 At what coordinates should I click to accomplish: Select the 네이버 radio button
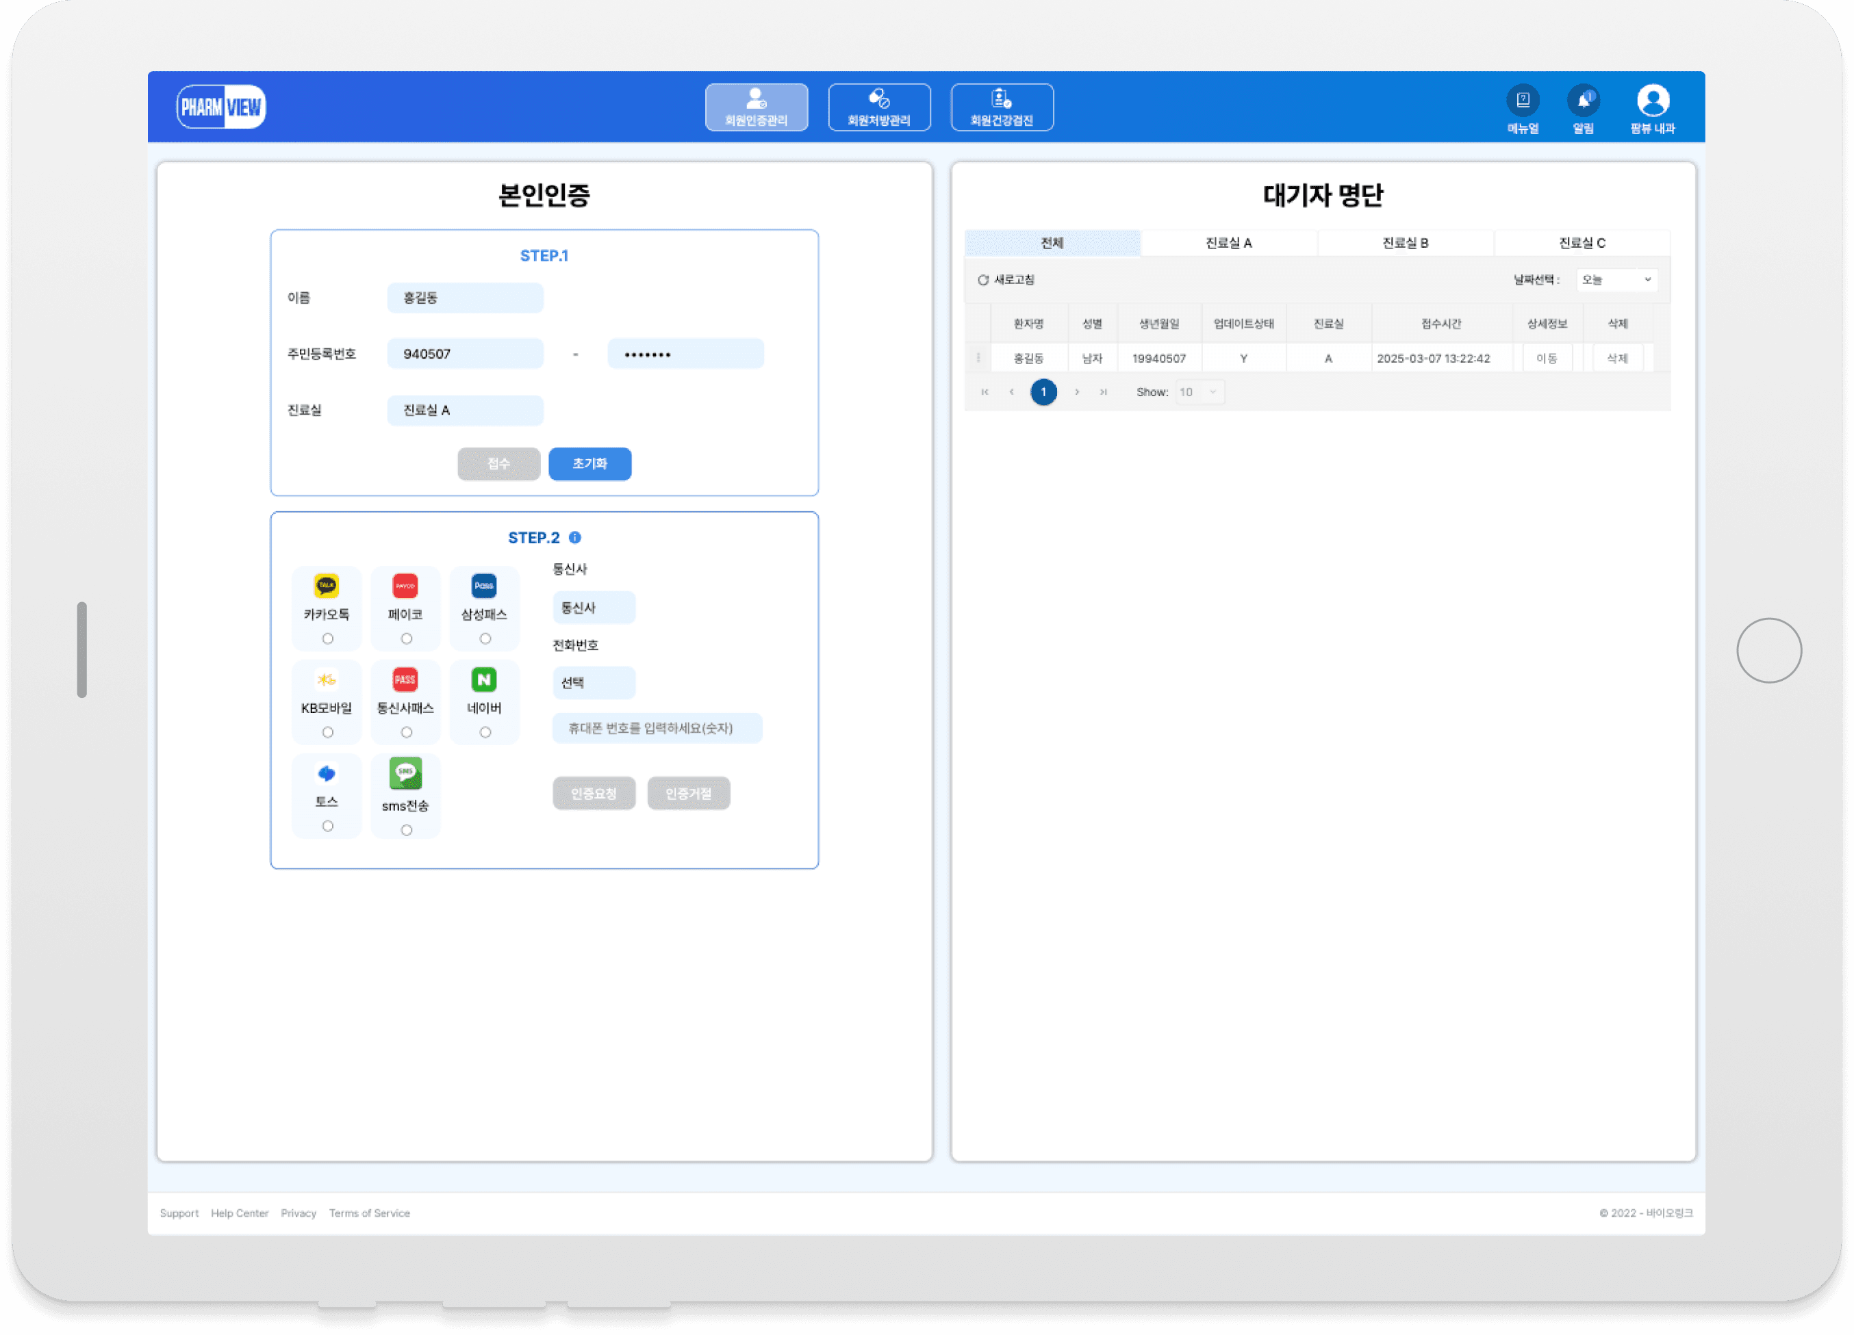click(x=485, y=733)
